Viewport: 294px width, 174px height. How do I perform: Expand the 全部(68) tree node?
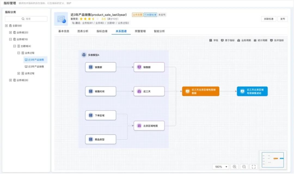[x=6, y=26]
